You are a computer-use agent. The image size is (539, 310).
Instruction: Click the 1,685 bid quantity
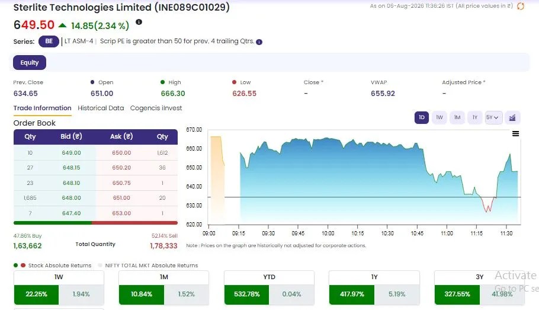(30, 198)
